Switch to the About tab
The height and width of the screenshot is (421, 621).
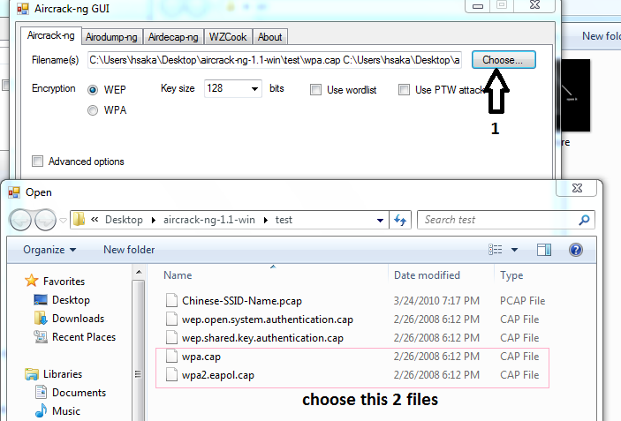[269, 37]
